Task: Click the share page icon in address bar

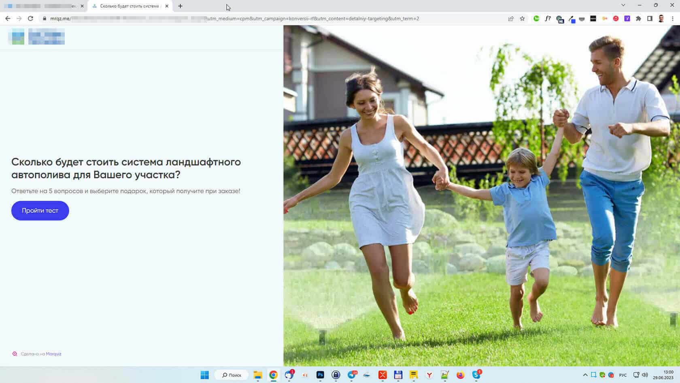Action: click(x=511, y=18)
